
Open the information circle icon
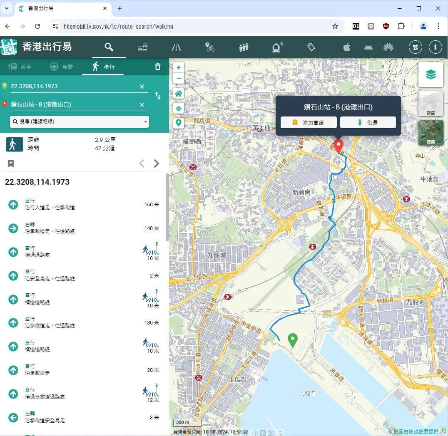[436, 47]
